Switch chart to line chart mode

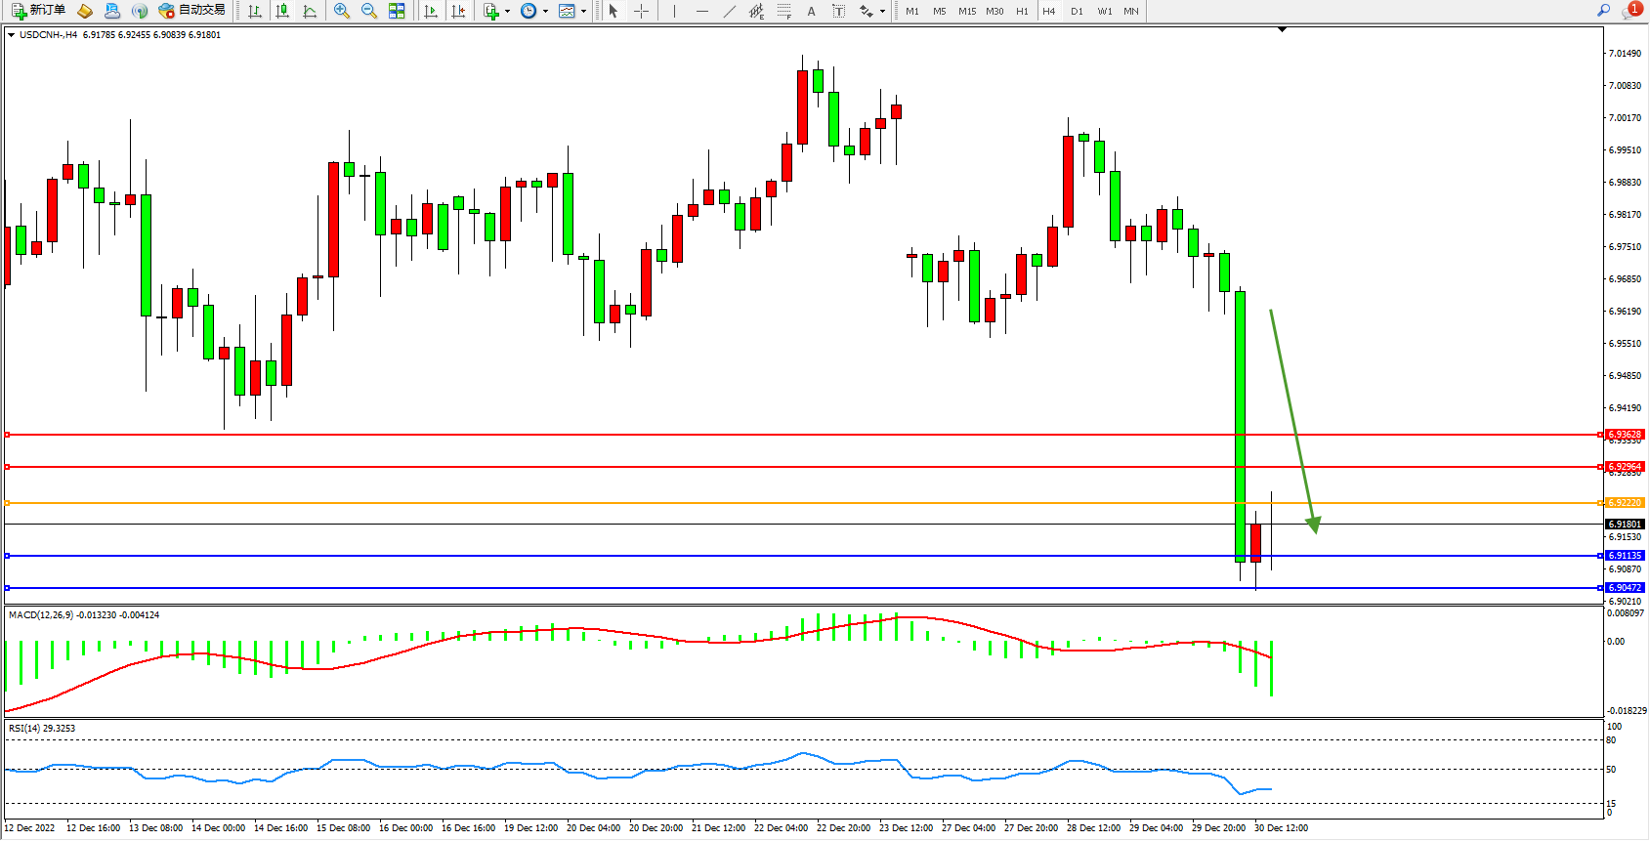coord(310,11)
